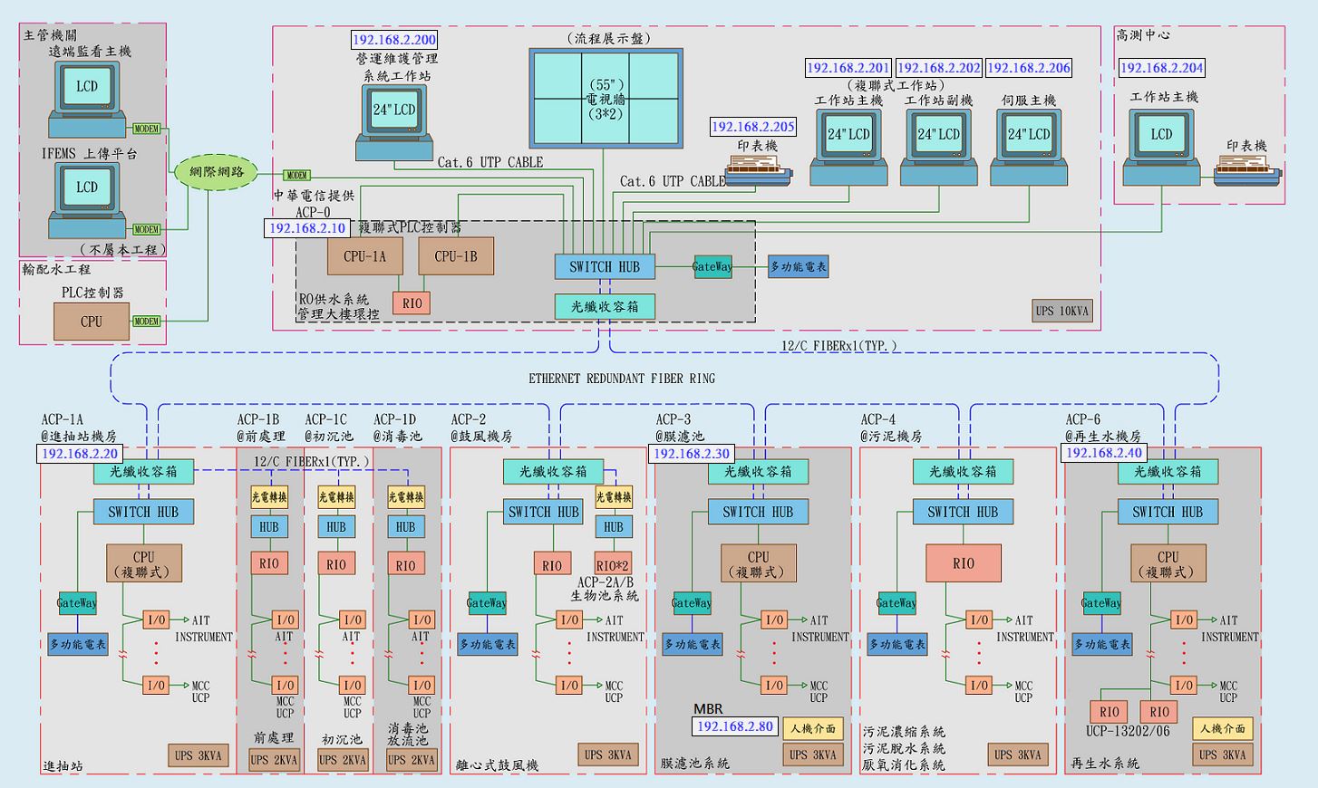This screenshot has height=788, width=1318.
Task: Select the RIO block under CPU-1A
Action: [x=412, y=303]
